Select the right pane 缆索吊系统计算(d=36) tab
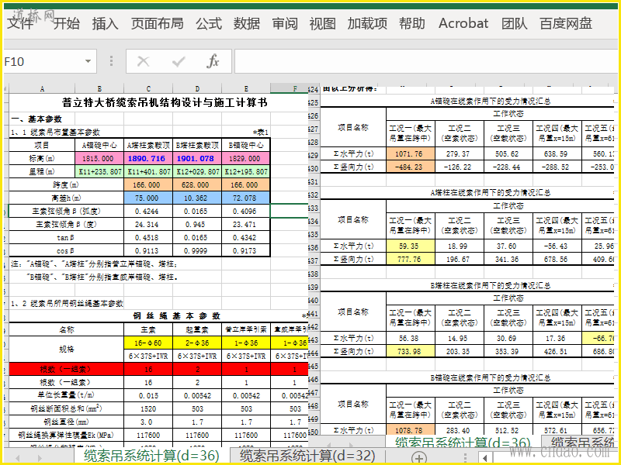Viewport: 621px width, 465px height. tap(462, 443)
